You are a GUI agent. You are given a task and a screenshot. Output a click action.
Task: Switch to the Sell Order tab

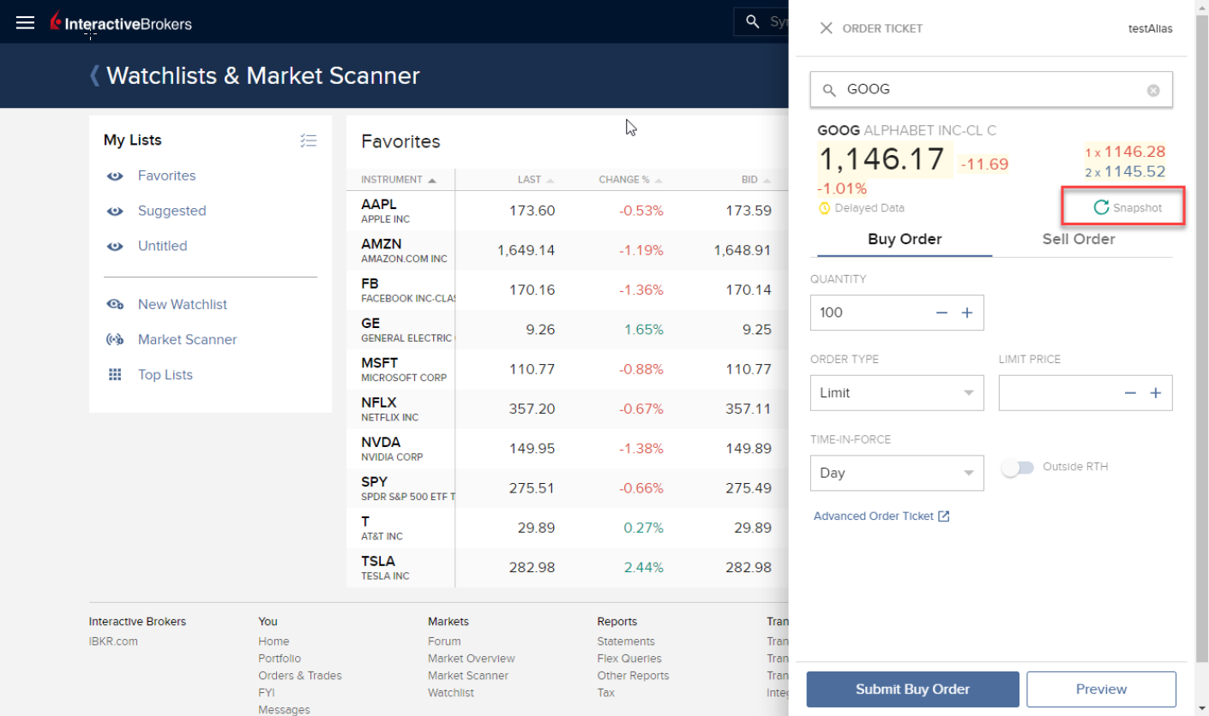1079,240
